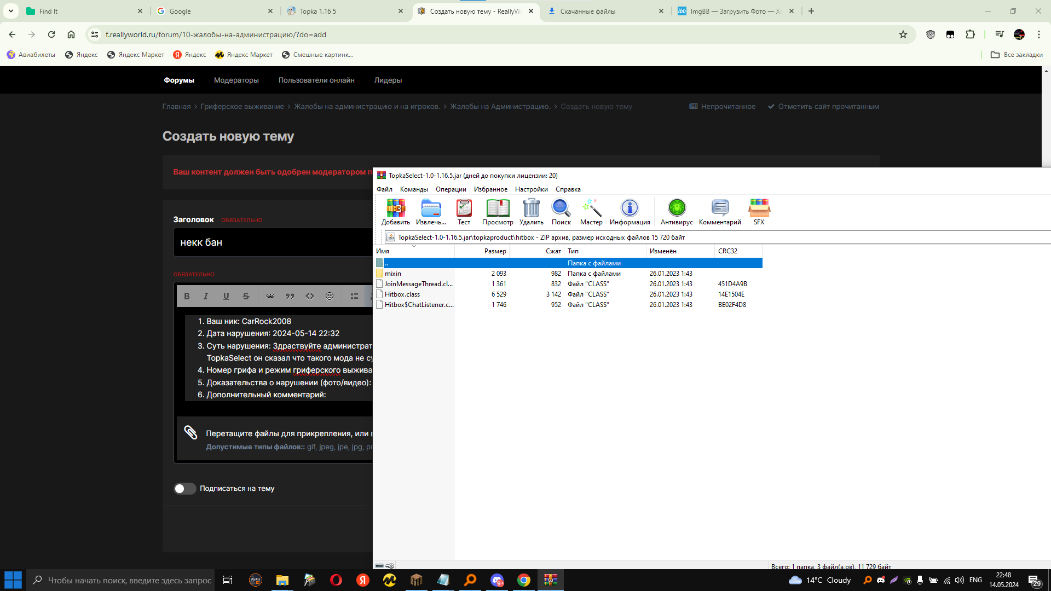Click Отметить сайт прочитанным
1051x591 pixels.
point(823,107)
